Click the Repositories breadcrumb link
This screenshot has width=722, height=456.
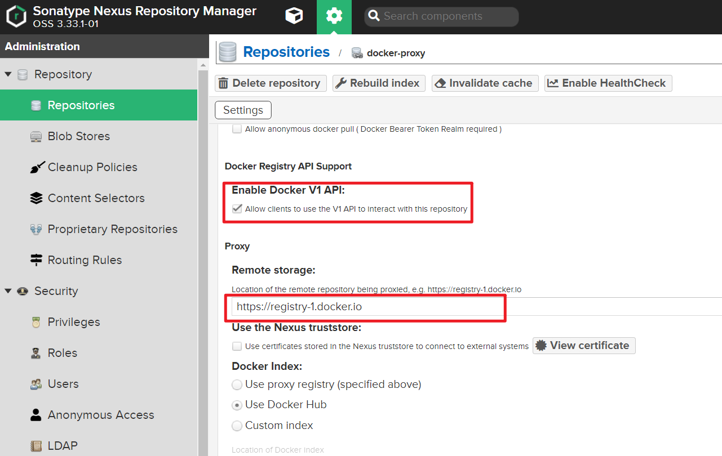coord(286,52)
